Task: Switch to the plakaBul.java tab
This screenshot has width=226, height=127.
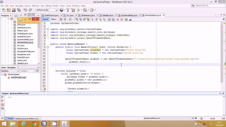Action: pyautogui.click(x=108, y=16)
